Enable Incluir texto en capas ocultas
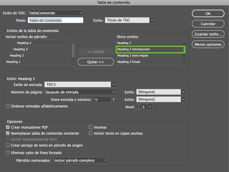 pos(91,133)
